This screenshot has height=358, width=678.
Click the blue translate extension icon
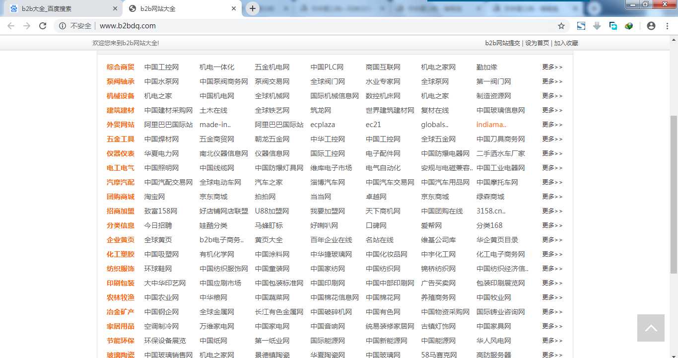pyautogui.click(x=613, y=26)
